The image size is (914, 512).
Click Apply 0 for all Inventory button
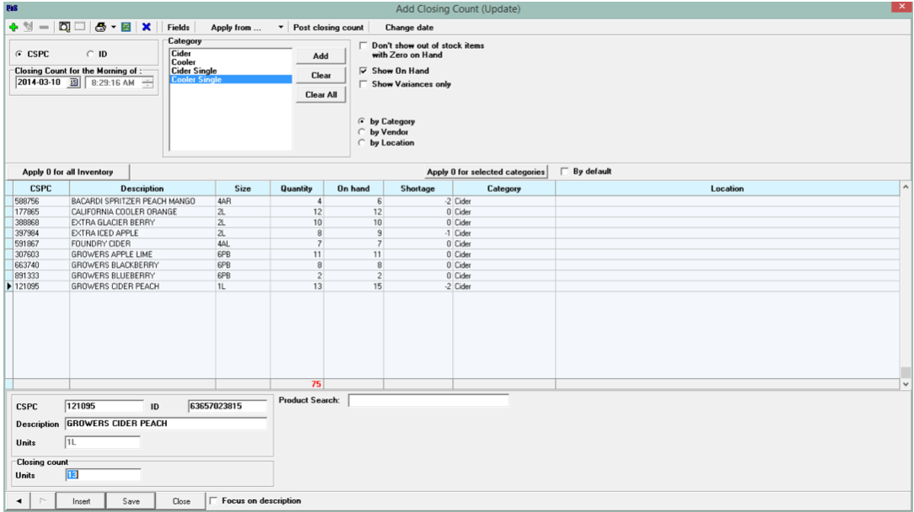[x=67, y=172]
